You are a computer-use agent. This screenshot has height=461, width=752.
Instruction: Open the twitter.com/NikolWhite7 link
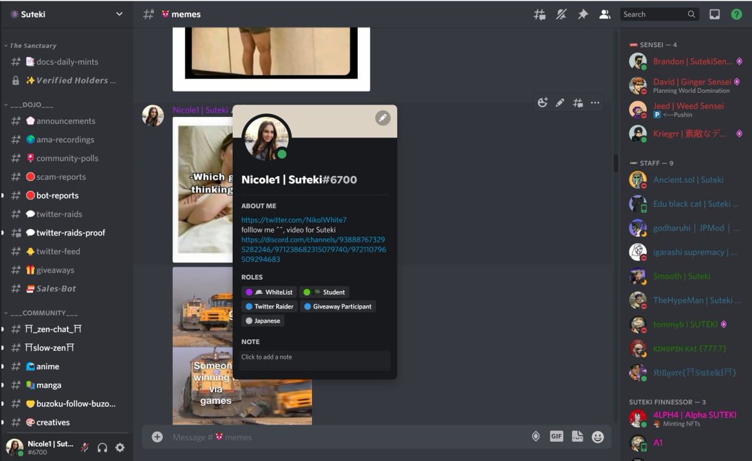point(294,220)
